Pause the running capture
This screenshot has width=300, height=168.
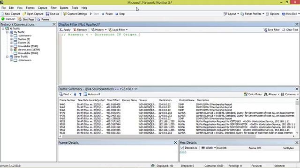click(x=107, y=14)
